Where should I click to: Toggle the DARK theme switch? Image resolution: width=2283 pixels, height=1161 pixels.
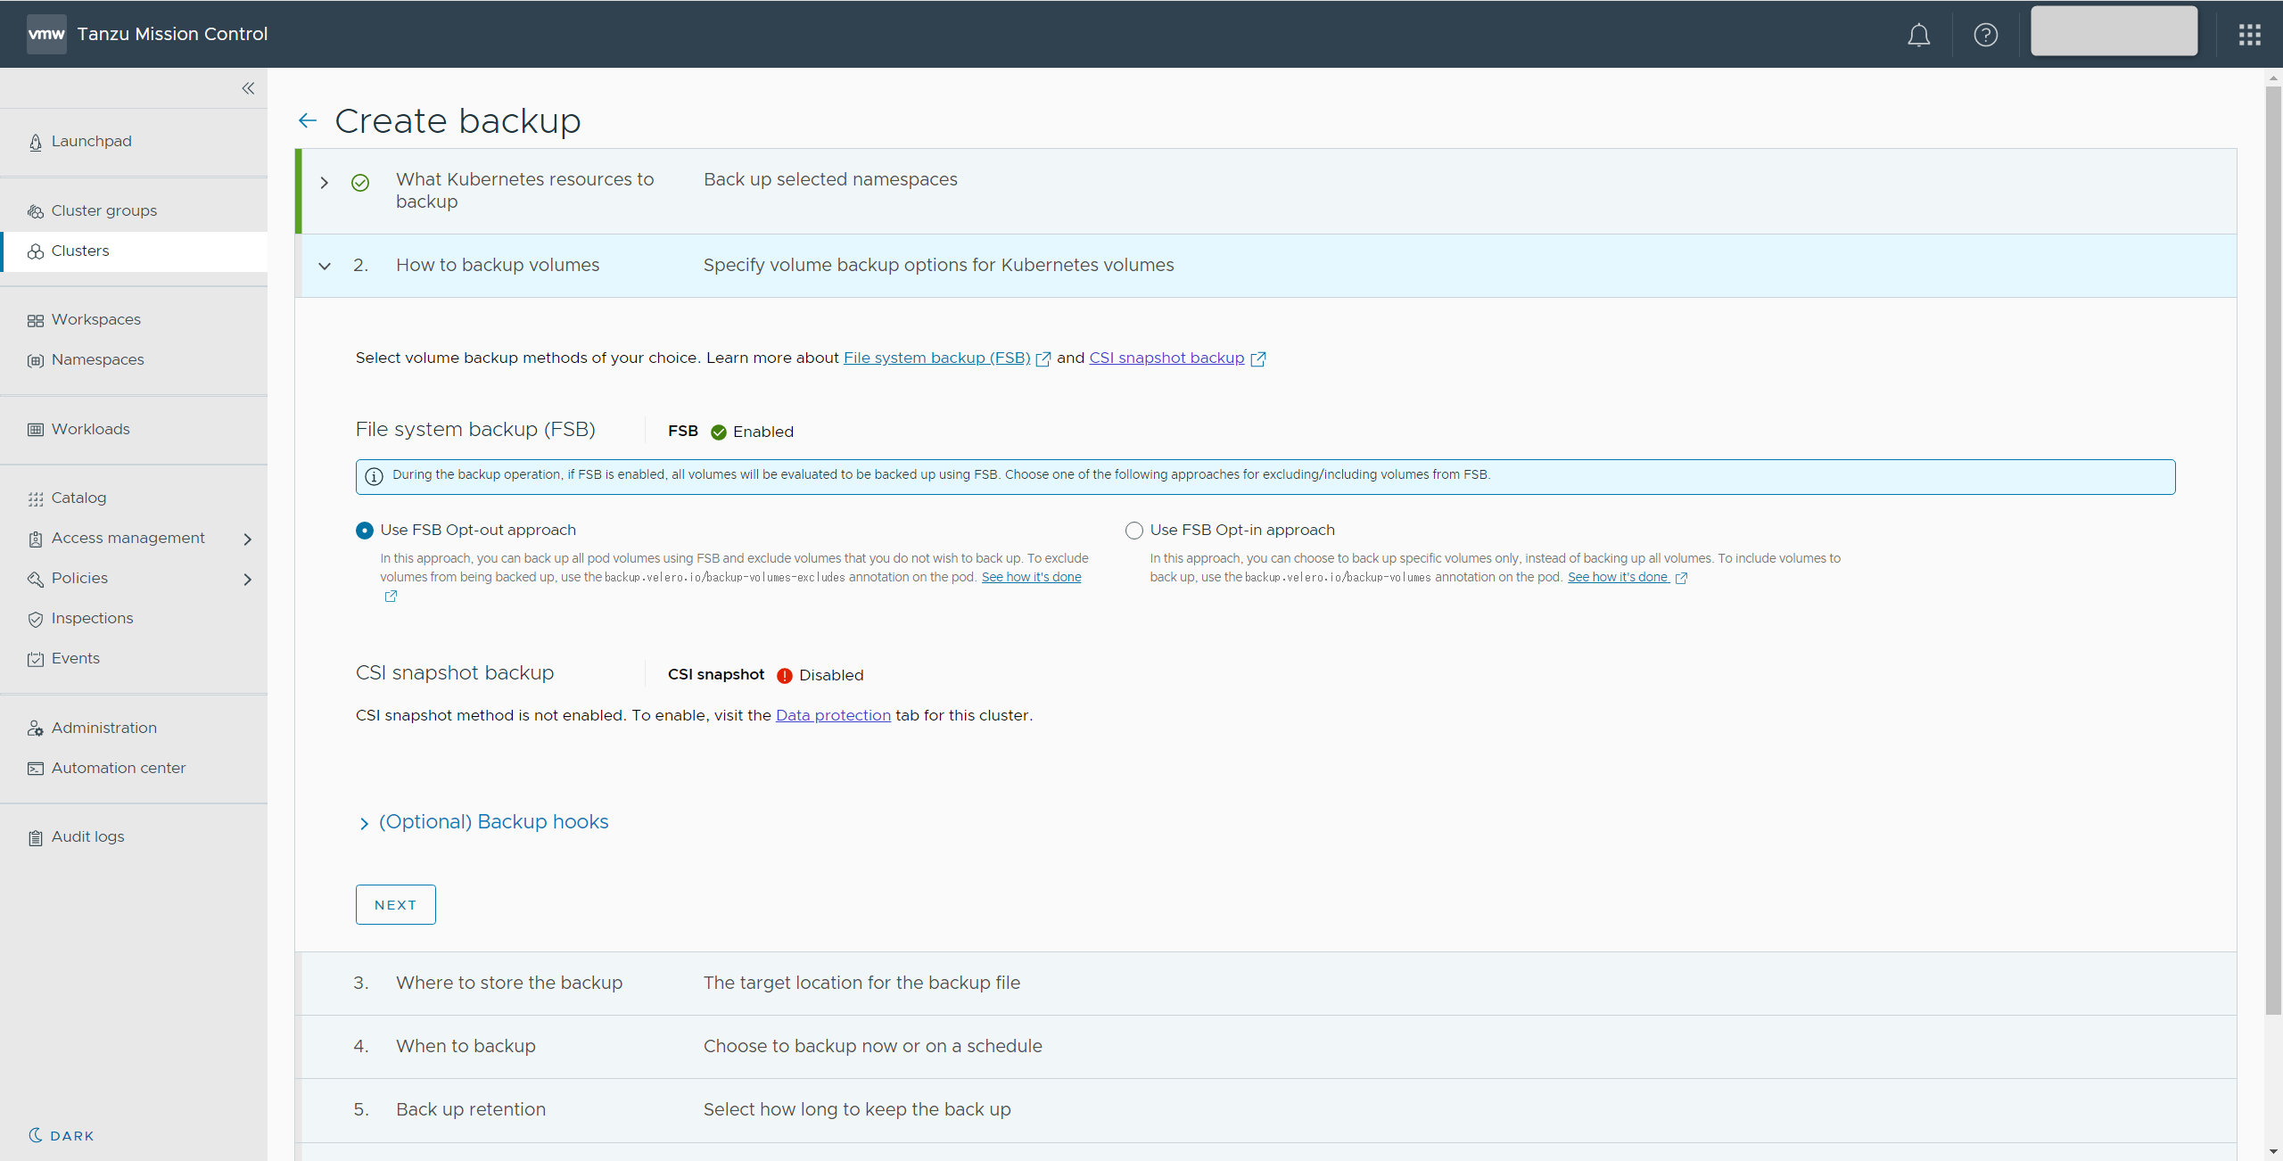61,1135
